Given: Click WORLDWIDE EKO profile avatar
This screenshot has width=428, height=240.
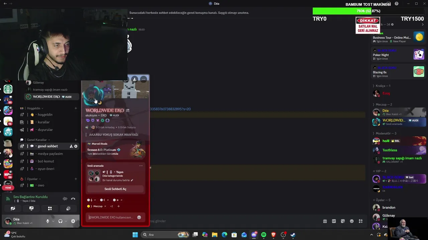Looking at the screenshot, I should click(x=93, y=96).
